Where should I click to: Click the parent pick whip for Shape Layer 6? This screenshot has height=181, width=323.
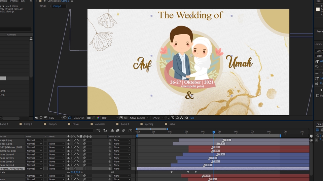[x=110, y=155]
